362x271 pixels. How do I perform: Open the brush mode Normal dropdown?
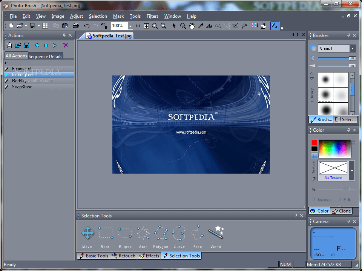(352, 48)
